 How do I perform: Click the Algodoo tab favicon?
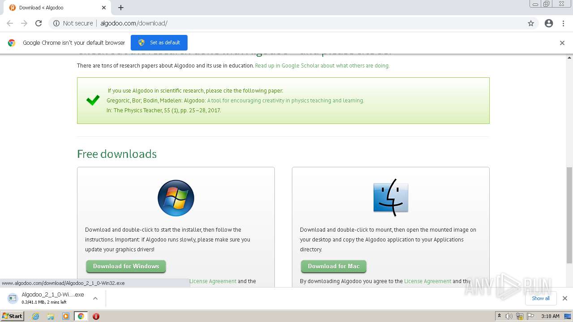13,8
